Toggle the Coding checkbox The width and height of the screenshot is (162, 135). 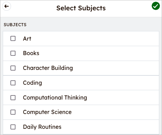(13, 83)
